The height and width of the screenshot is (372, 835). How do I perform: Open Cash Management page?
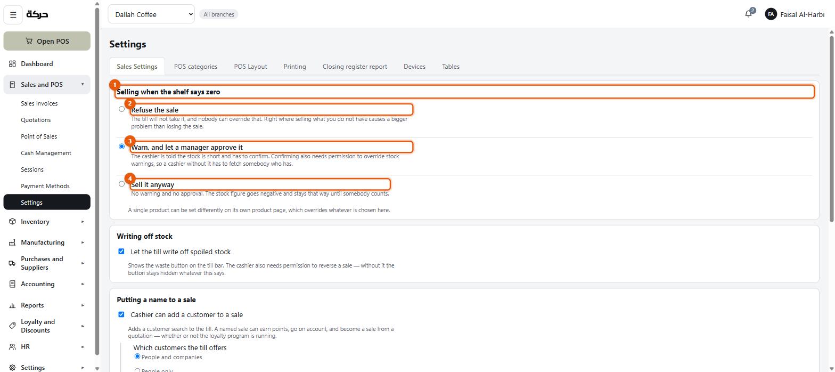(47, 153)
